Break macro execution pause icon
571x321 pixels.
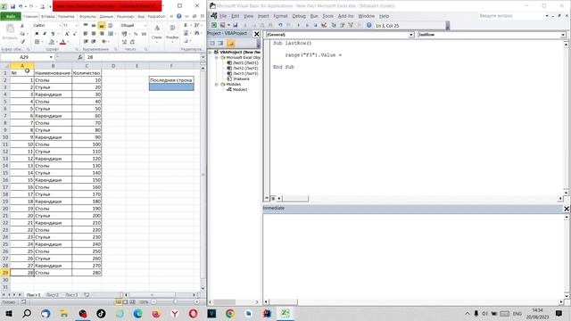(307, 25)
